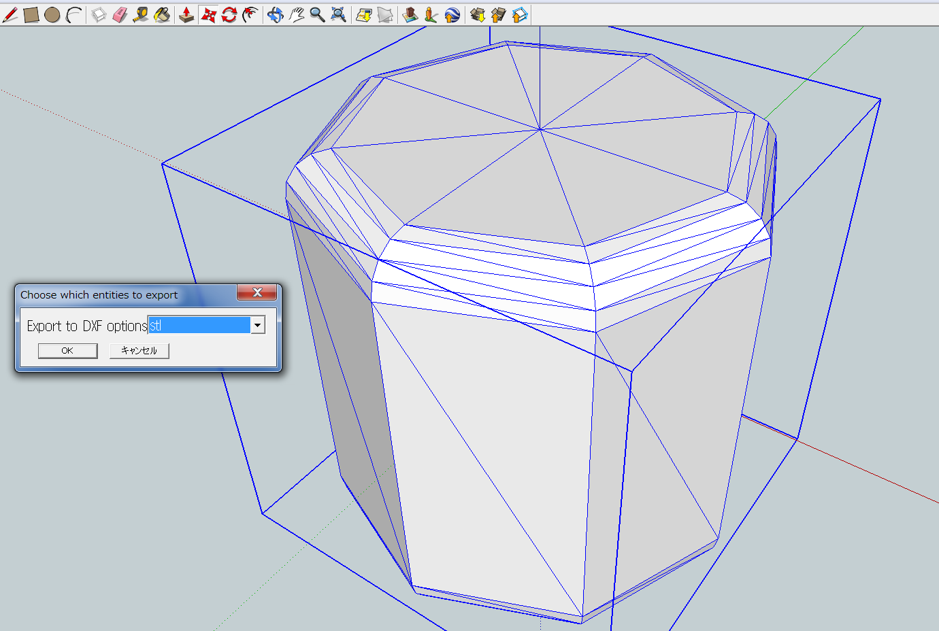Select the Push/Pull tool
The height and width of the screenshot is (631, 939).
186,14
